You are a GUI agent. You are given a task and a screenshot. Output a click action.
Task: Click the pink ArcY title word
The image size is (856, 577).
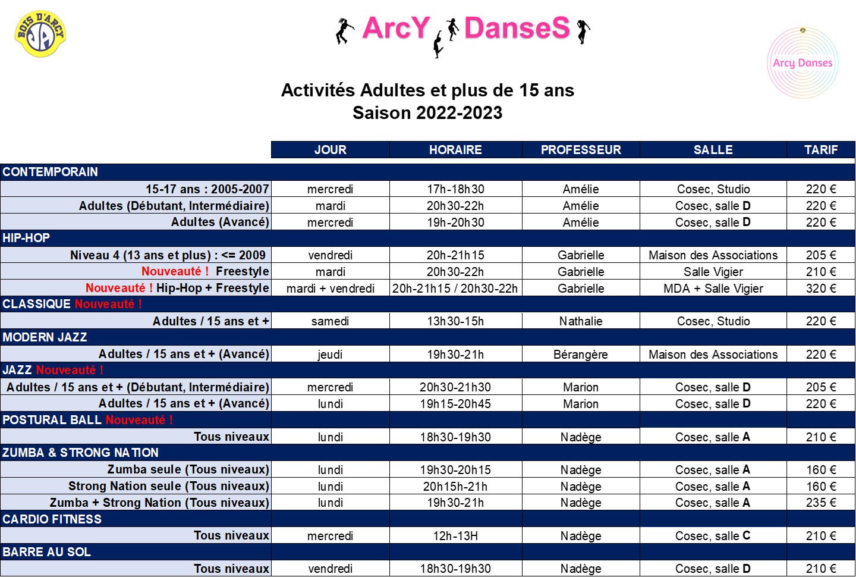tap(396, 29)
